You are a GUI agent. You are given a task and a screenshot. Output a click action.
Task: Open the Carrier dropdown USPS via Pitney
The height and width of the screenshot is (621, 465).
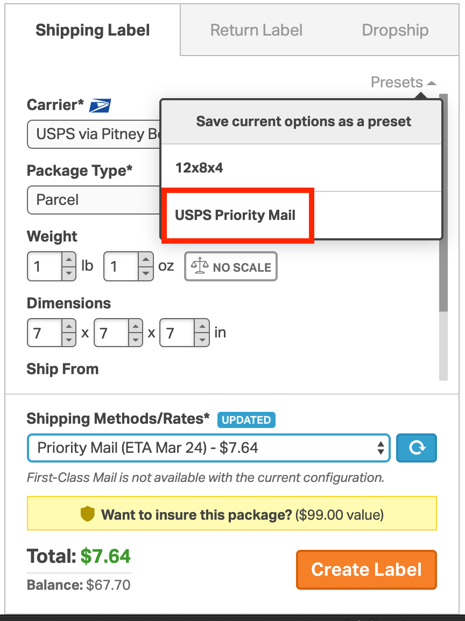point(94,134)
